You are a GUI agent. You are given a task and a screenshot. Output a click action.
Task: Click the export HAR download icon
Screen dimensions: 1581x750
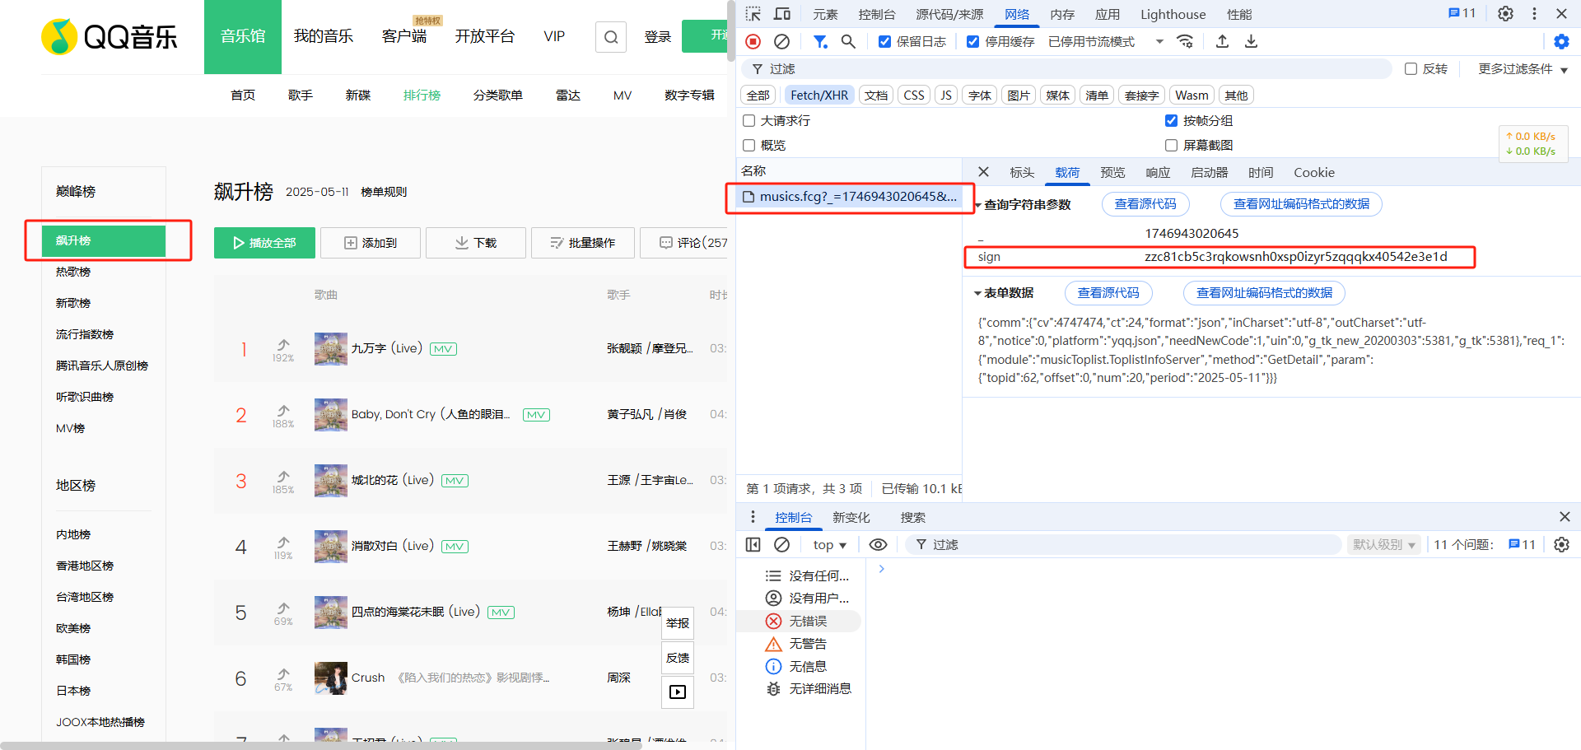point(1252,41)
